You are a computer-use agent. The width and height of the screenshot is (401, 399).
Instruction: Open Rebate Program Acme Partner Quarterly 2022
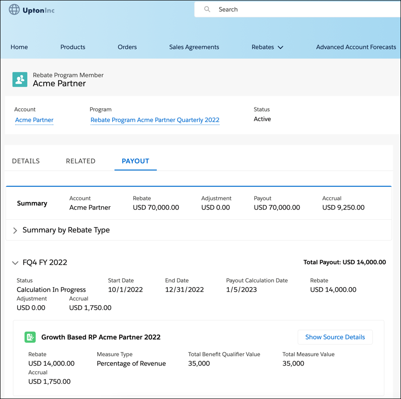[155, 120]
